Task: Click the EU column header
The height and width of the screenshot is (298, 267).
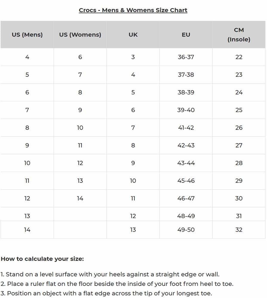Action: [x=186, y=35]
